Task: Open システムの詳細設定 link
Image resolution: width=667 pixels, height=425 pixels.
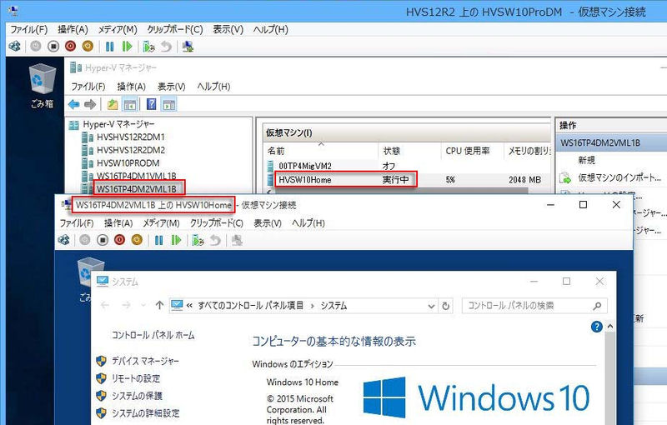Action: click(x=145, y=413)
